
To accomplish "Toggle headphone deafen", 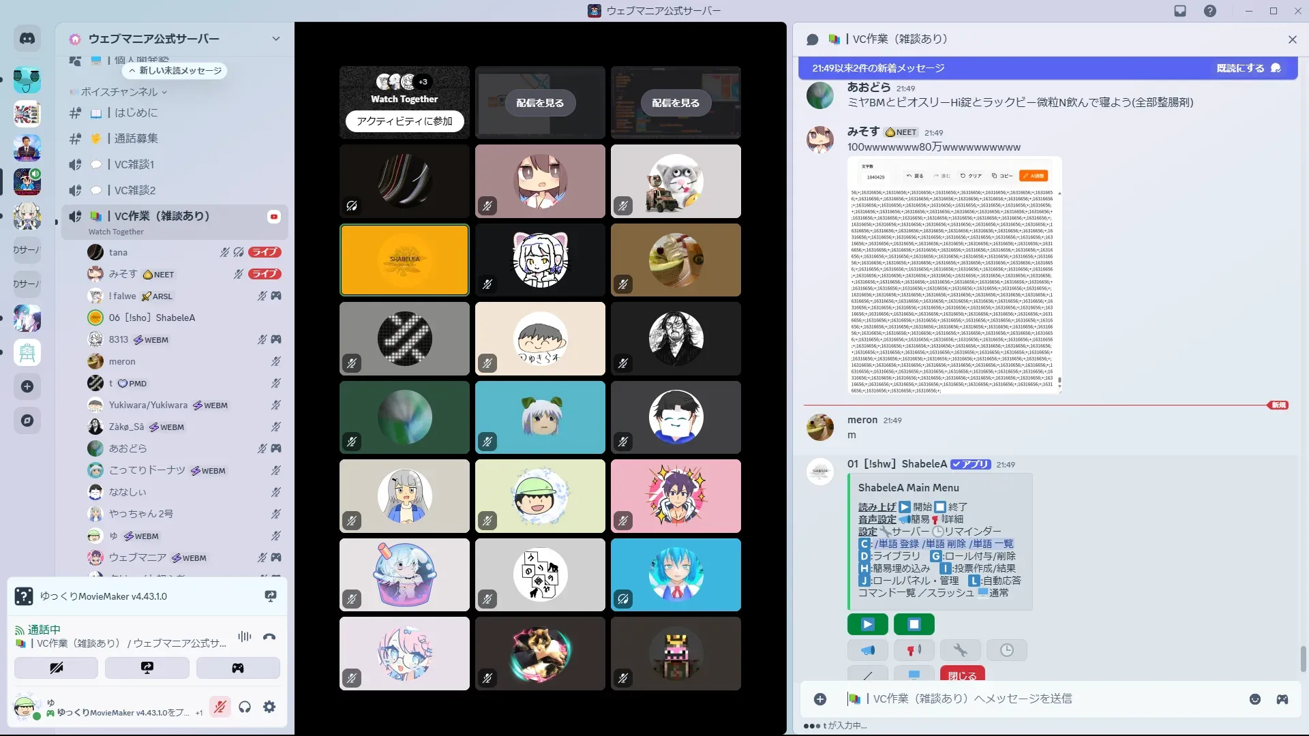I will click(245, 707).
